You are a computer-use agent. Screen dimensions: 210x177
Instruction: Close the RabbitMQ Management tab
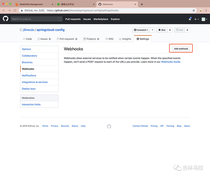click(52, 4)
